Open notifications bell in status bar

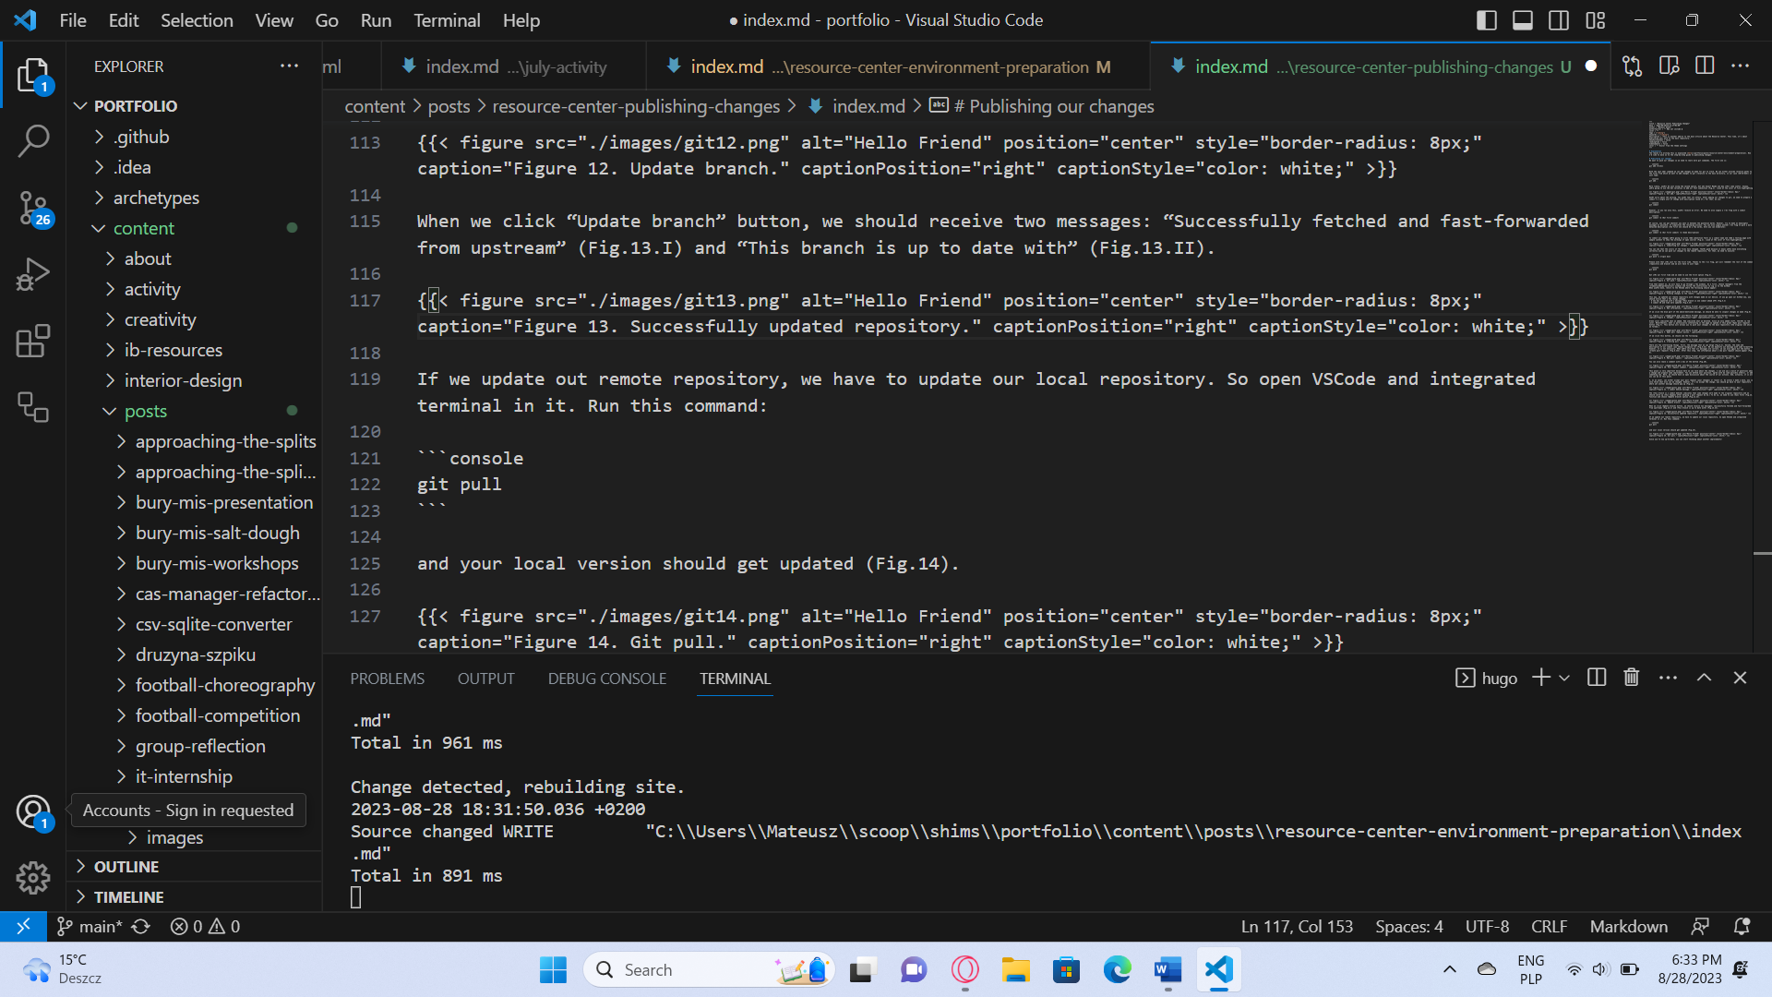(x=1742, y=926)
